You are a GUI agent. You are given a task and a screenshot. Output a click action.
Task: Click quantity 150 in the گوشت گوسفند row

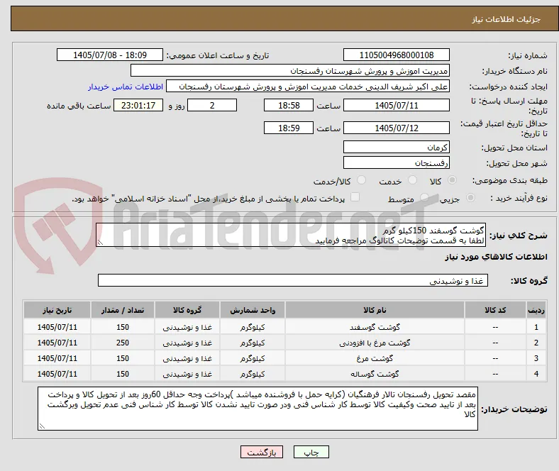pyautogui.click(x=123, y=327)
